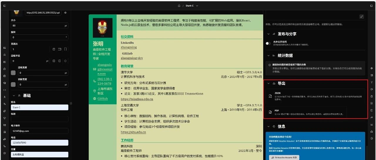Enable the 允许公开访问 switch
Screen dimensions: 376x160
click(x=268, y=43)
